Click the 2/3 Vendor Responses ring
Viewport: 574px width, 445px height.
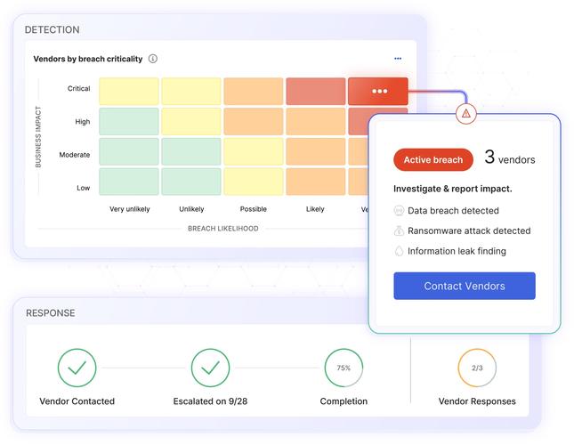[x=477, y=367]
